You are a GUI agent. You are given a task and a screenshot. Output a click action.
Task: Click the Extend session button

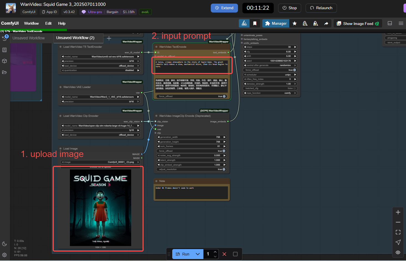pyautogui.click(x=224, y=8)
